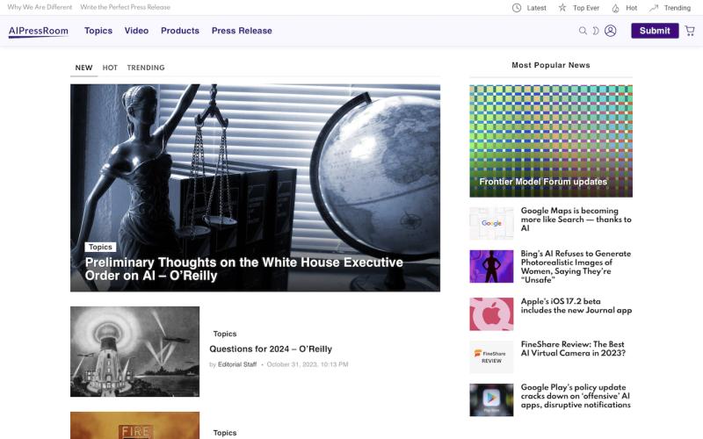
Task: Click lighthouse thumbnail for Questions for 2024
Action: (135, 352)
